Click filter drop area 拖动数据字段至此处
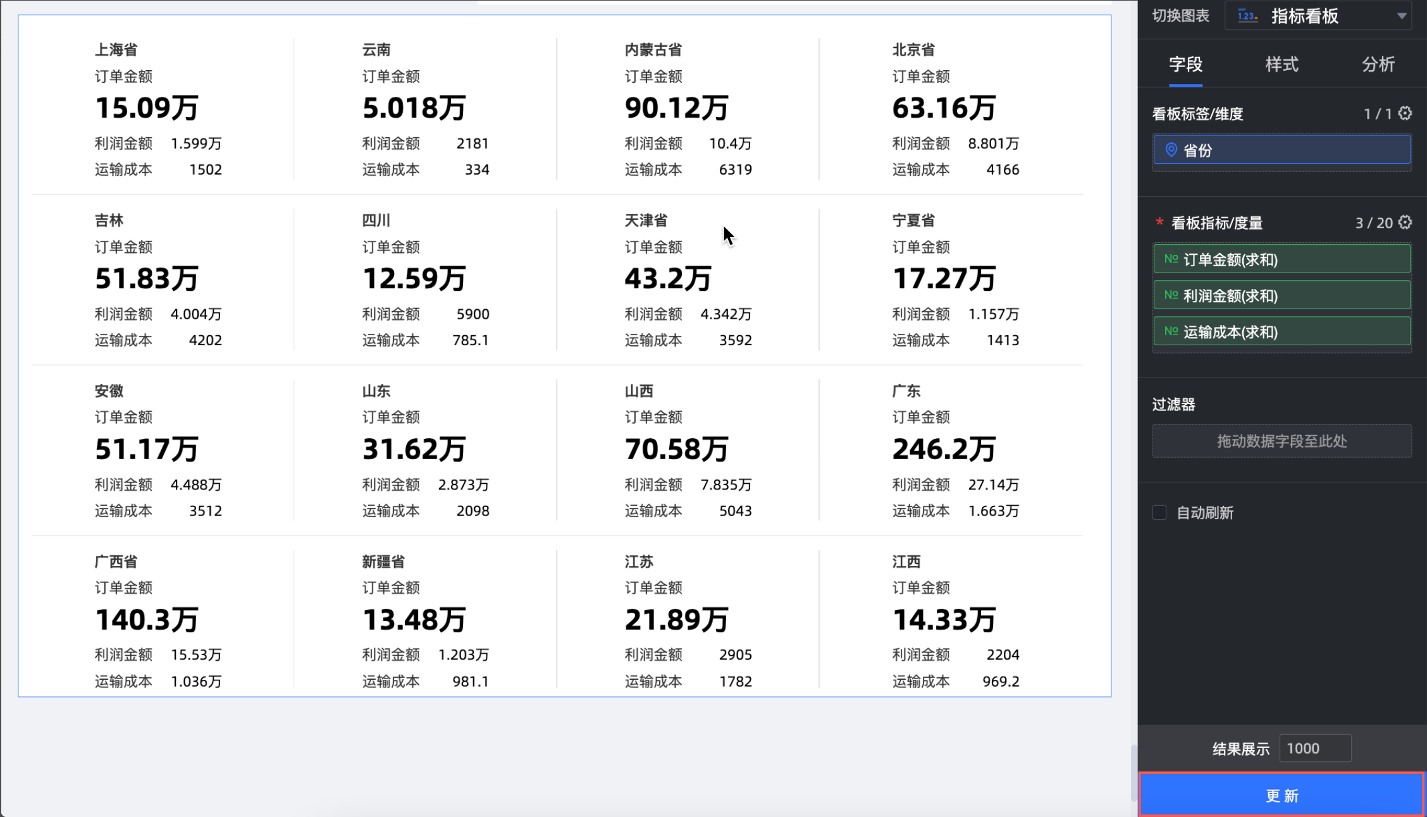1427x817 pixels. tap(1282, 441)
